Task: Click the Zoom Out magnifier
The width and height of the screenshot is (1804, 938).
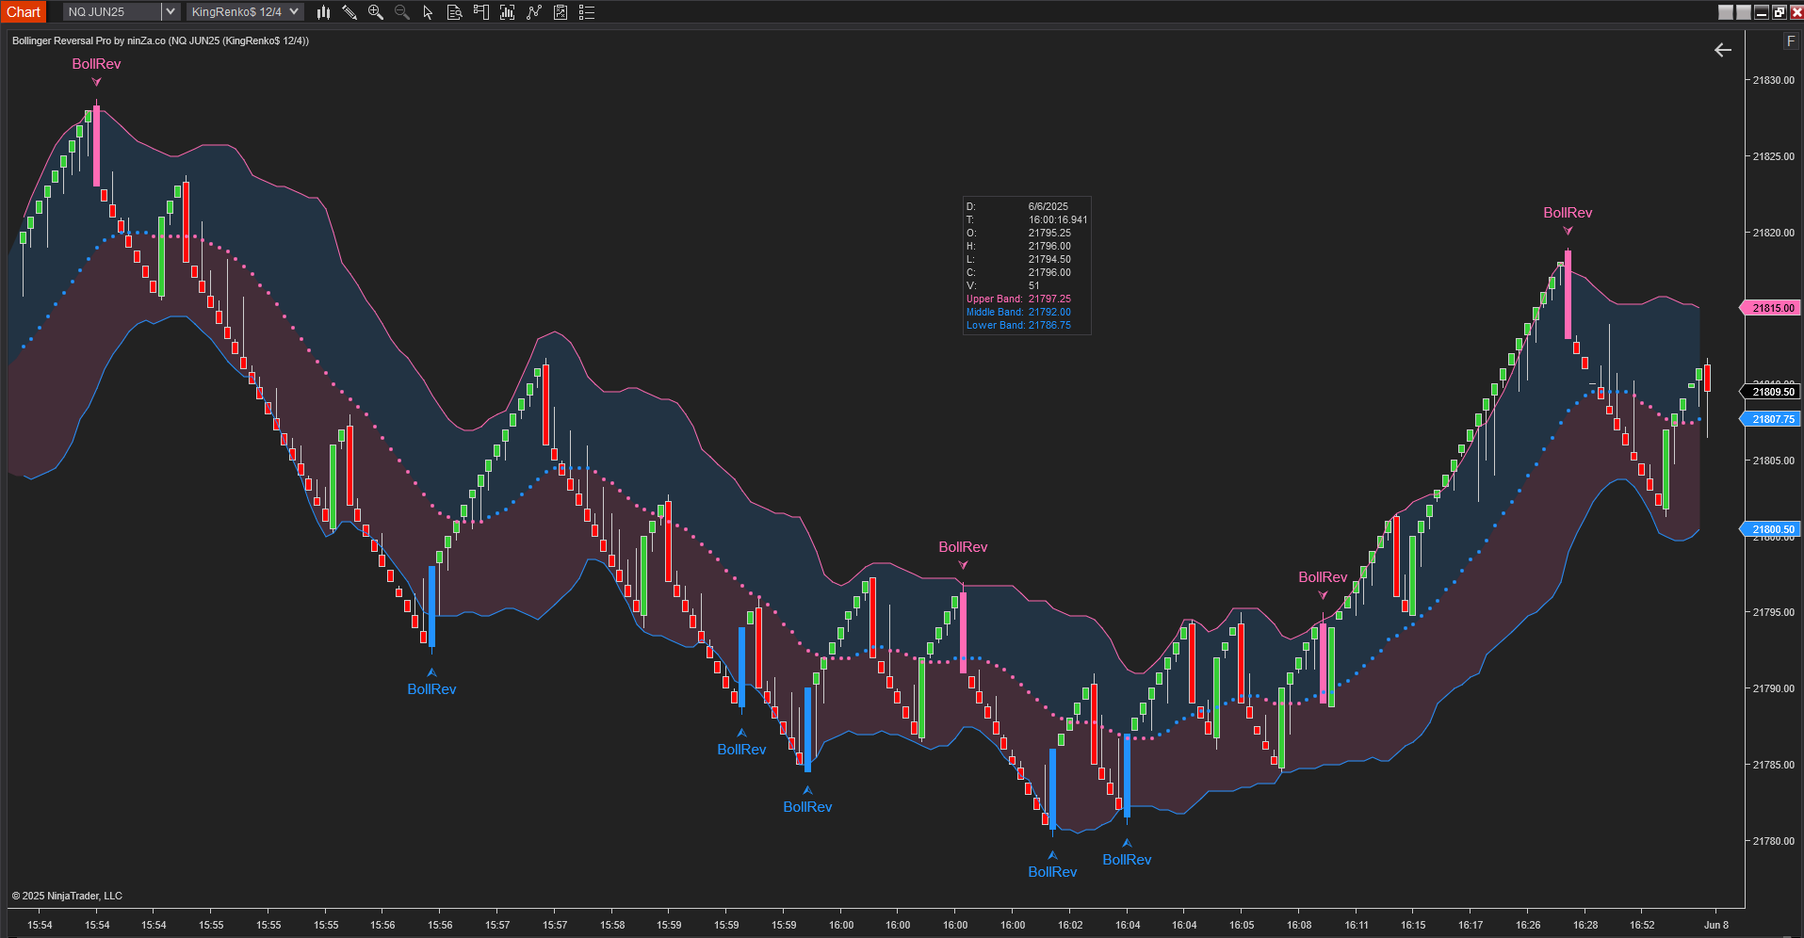Action: pyautogui.click(x=402, y=12)
